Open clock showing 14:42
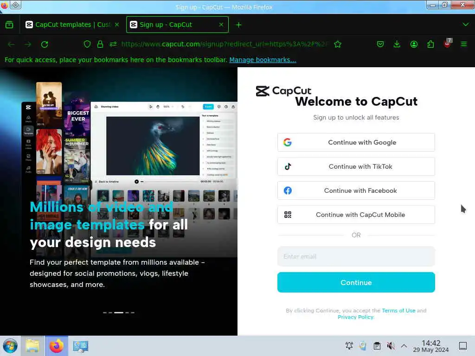Image resolution: width=475 pixels, height=356 pixels. [x=431, y=346]
